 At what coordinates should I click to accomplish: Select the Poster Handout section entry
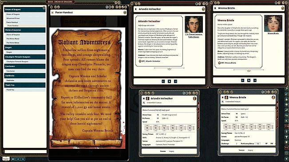point(26,26)
